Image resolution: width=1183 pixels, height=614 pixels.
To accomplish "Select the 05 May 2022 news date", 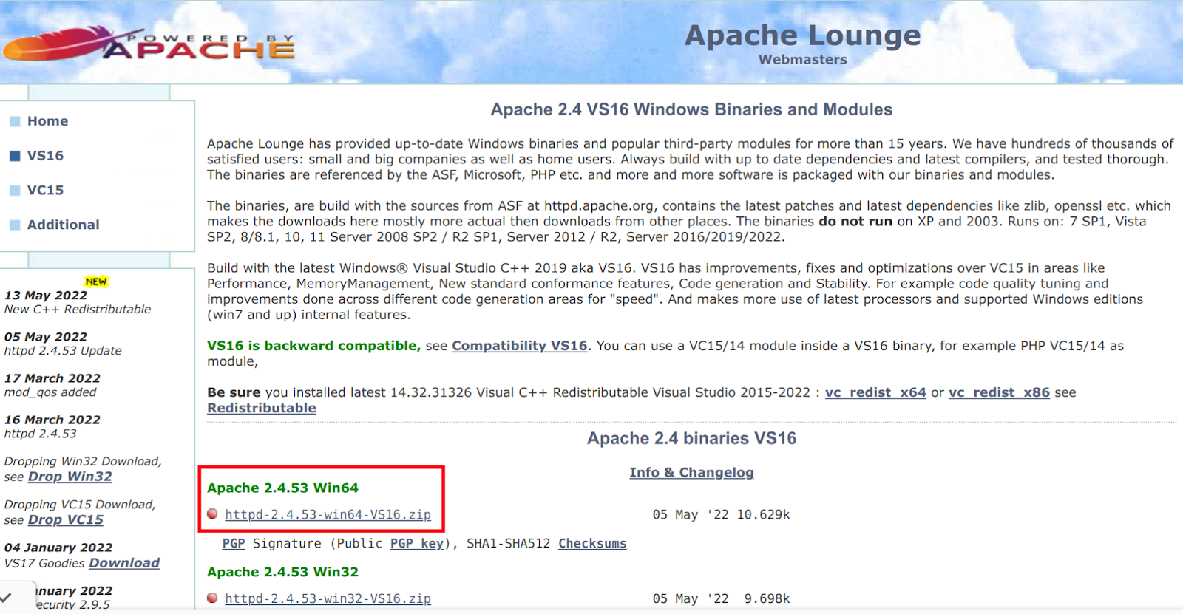I will point(45,336).
